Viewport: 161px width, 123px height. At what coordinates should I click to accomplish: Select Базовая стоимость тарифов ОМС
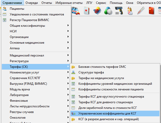102,67
